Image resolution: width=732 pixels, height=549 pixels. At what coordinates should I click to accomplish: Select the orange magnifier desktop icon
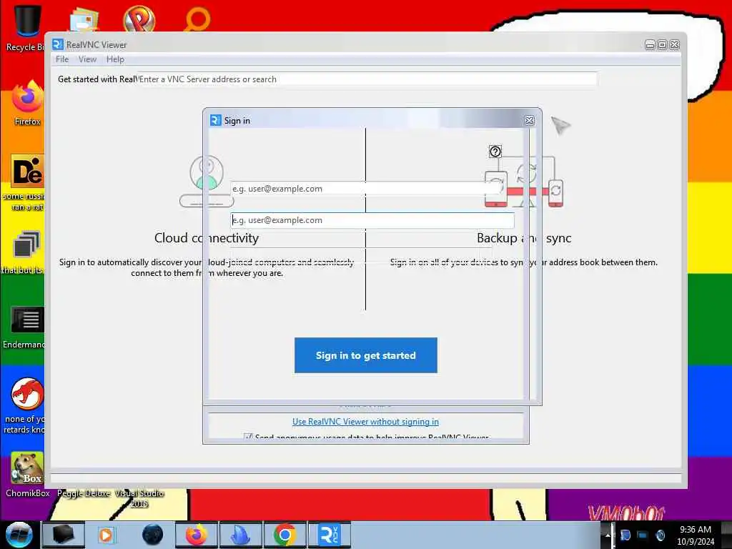[x=197, y=19]
